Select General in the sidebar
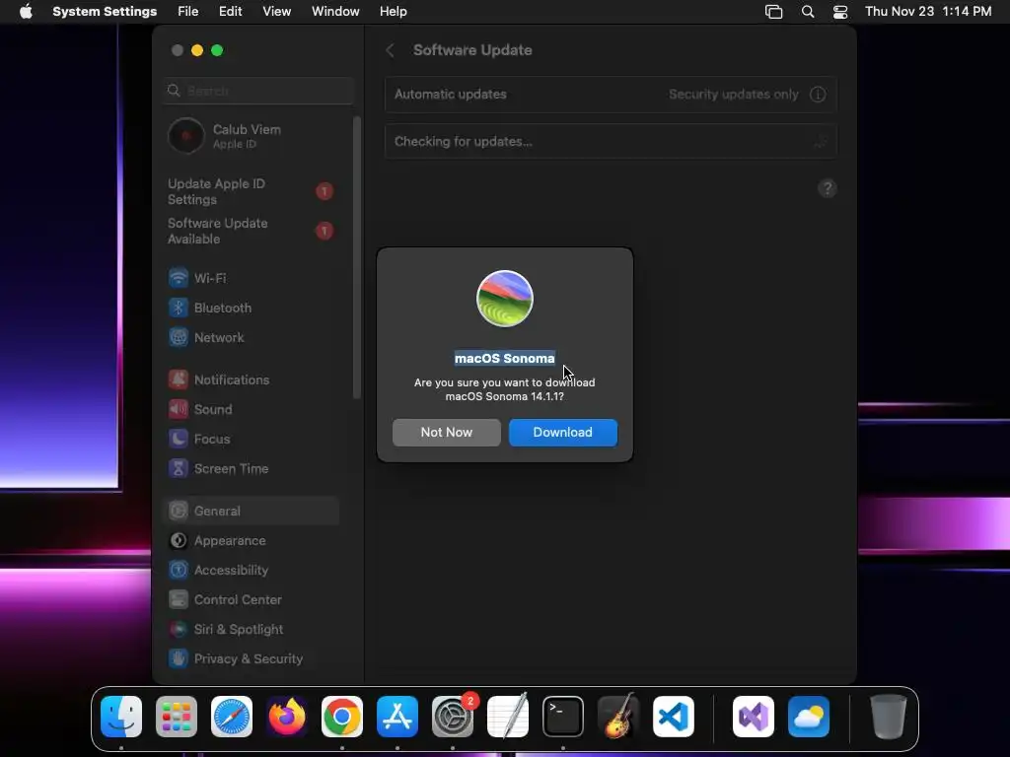 (x=252, y=512)
